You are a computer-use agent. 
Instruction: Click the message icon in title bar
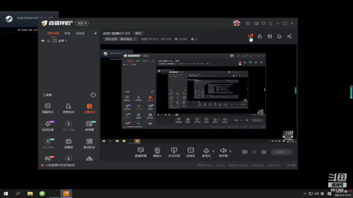click(x=248, y=23)
